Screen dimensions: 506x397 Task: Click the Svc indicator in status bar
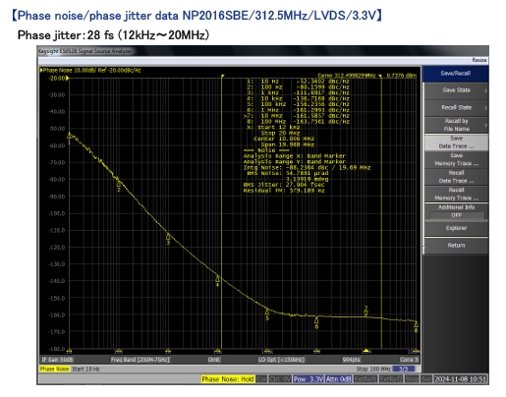[x=426, y=379]
